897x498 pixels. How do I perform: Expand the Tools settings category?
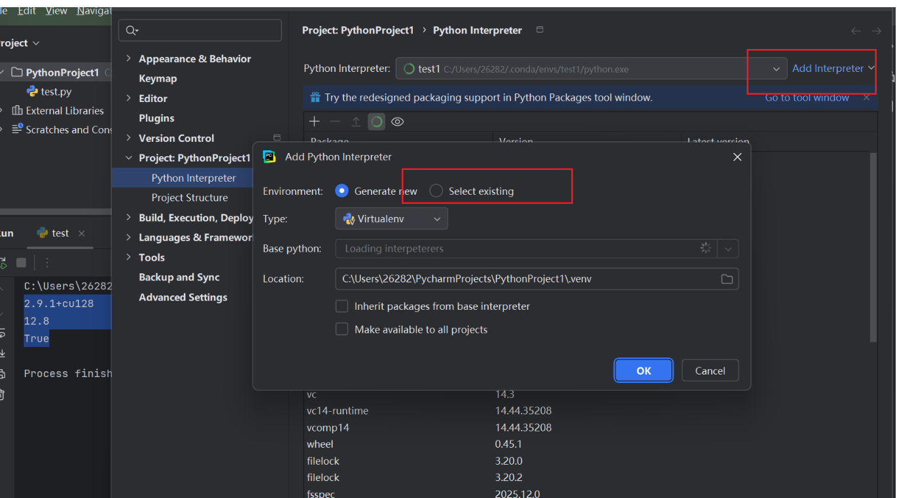point(128,257)
